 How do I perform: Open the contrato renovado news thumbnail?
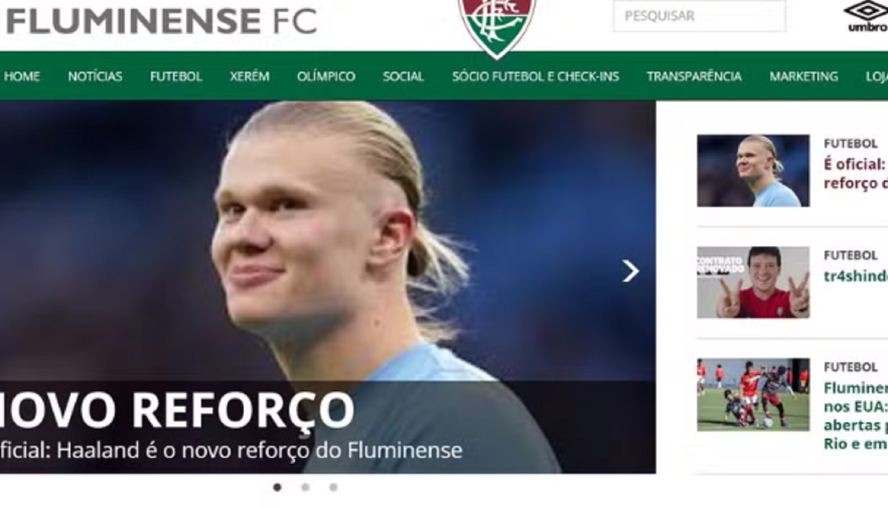(x=753, y=282)
